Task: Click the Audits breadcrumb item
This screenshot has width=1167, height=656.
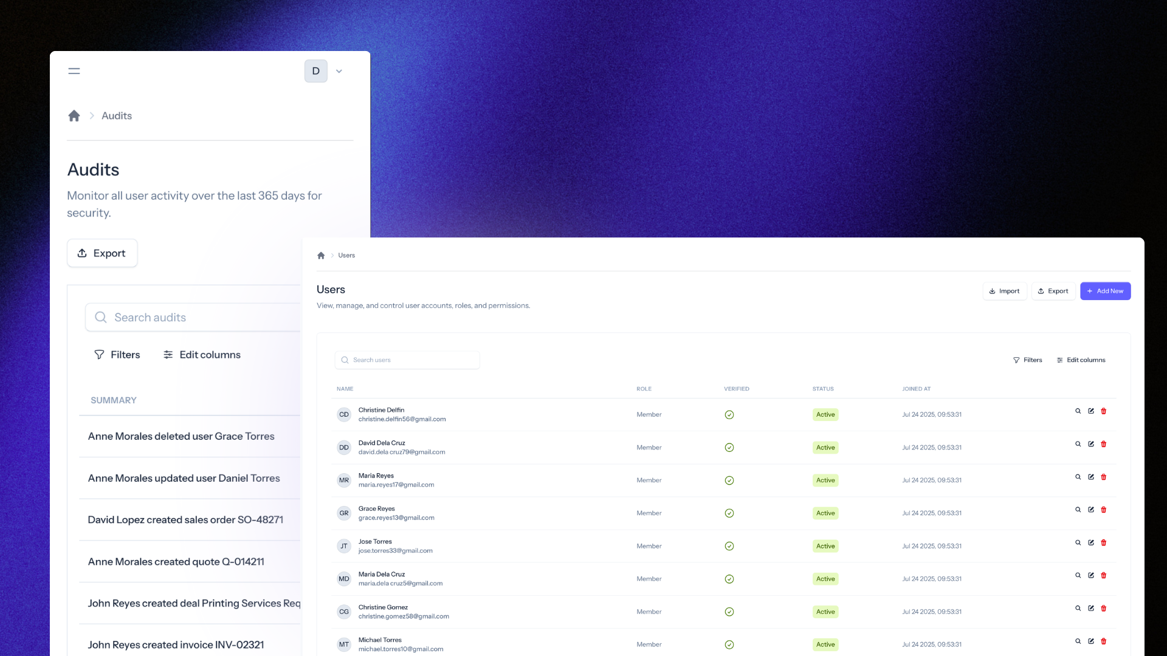Action: pos(117,116)
